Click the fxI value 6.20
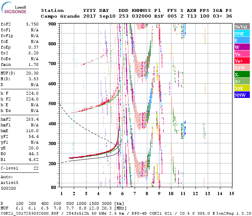 tap(33, 53)
